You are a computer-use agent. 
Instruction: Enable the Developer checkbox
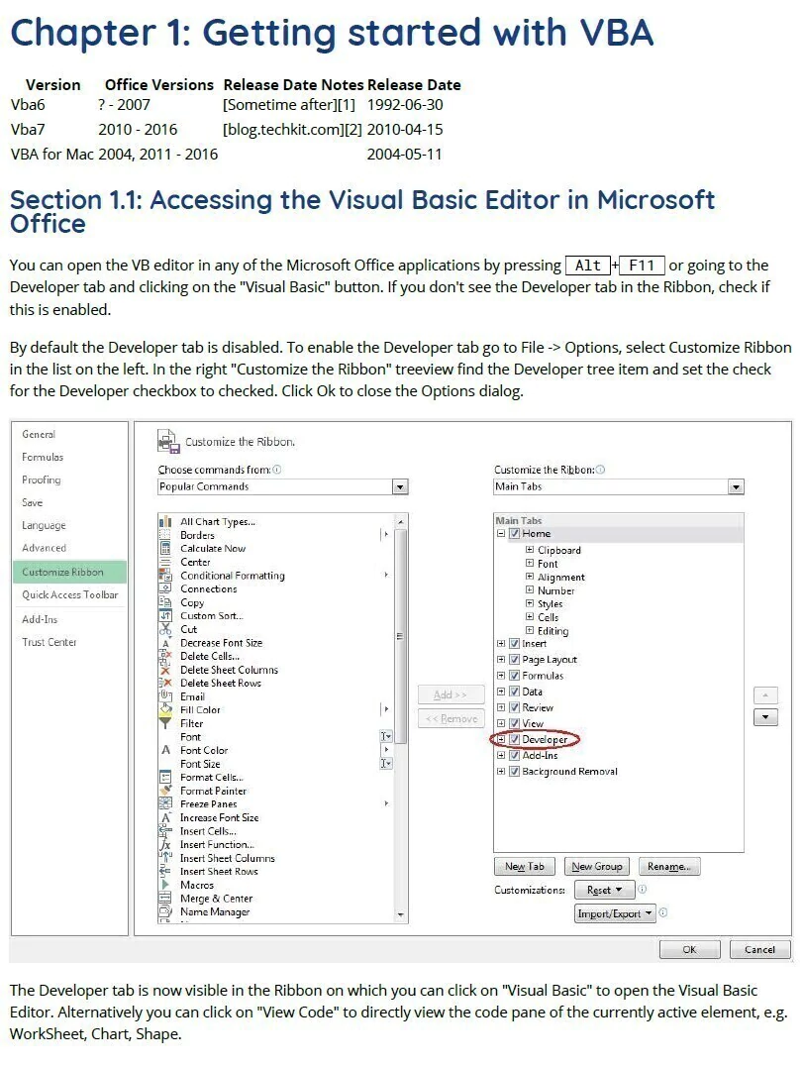(x=515, y=740)
